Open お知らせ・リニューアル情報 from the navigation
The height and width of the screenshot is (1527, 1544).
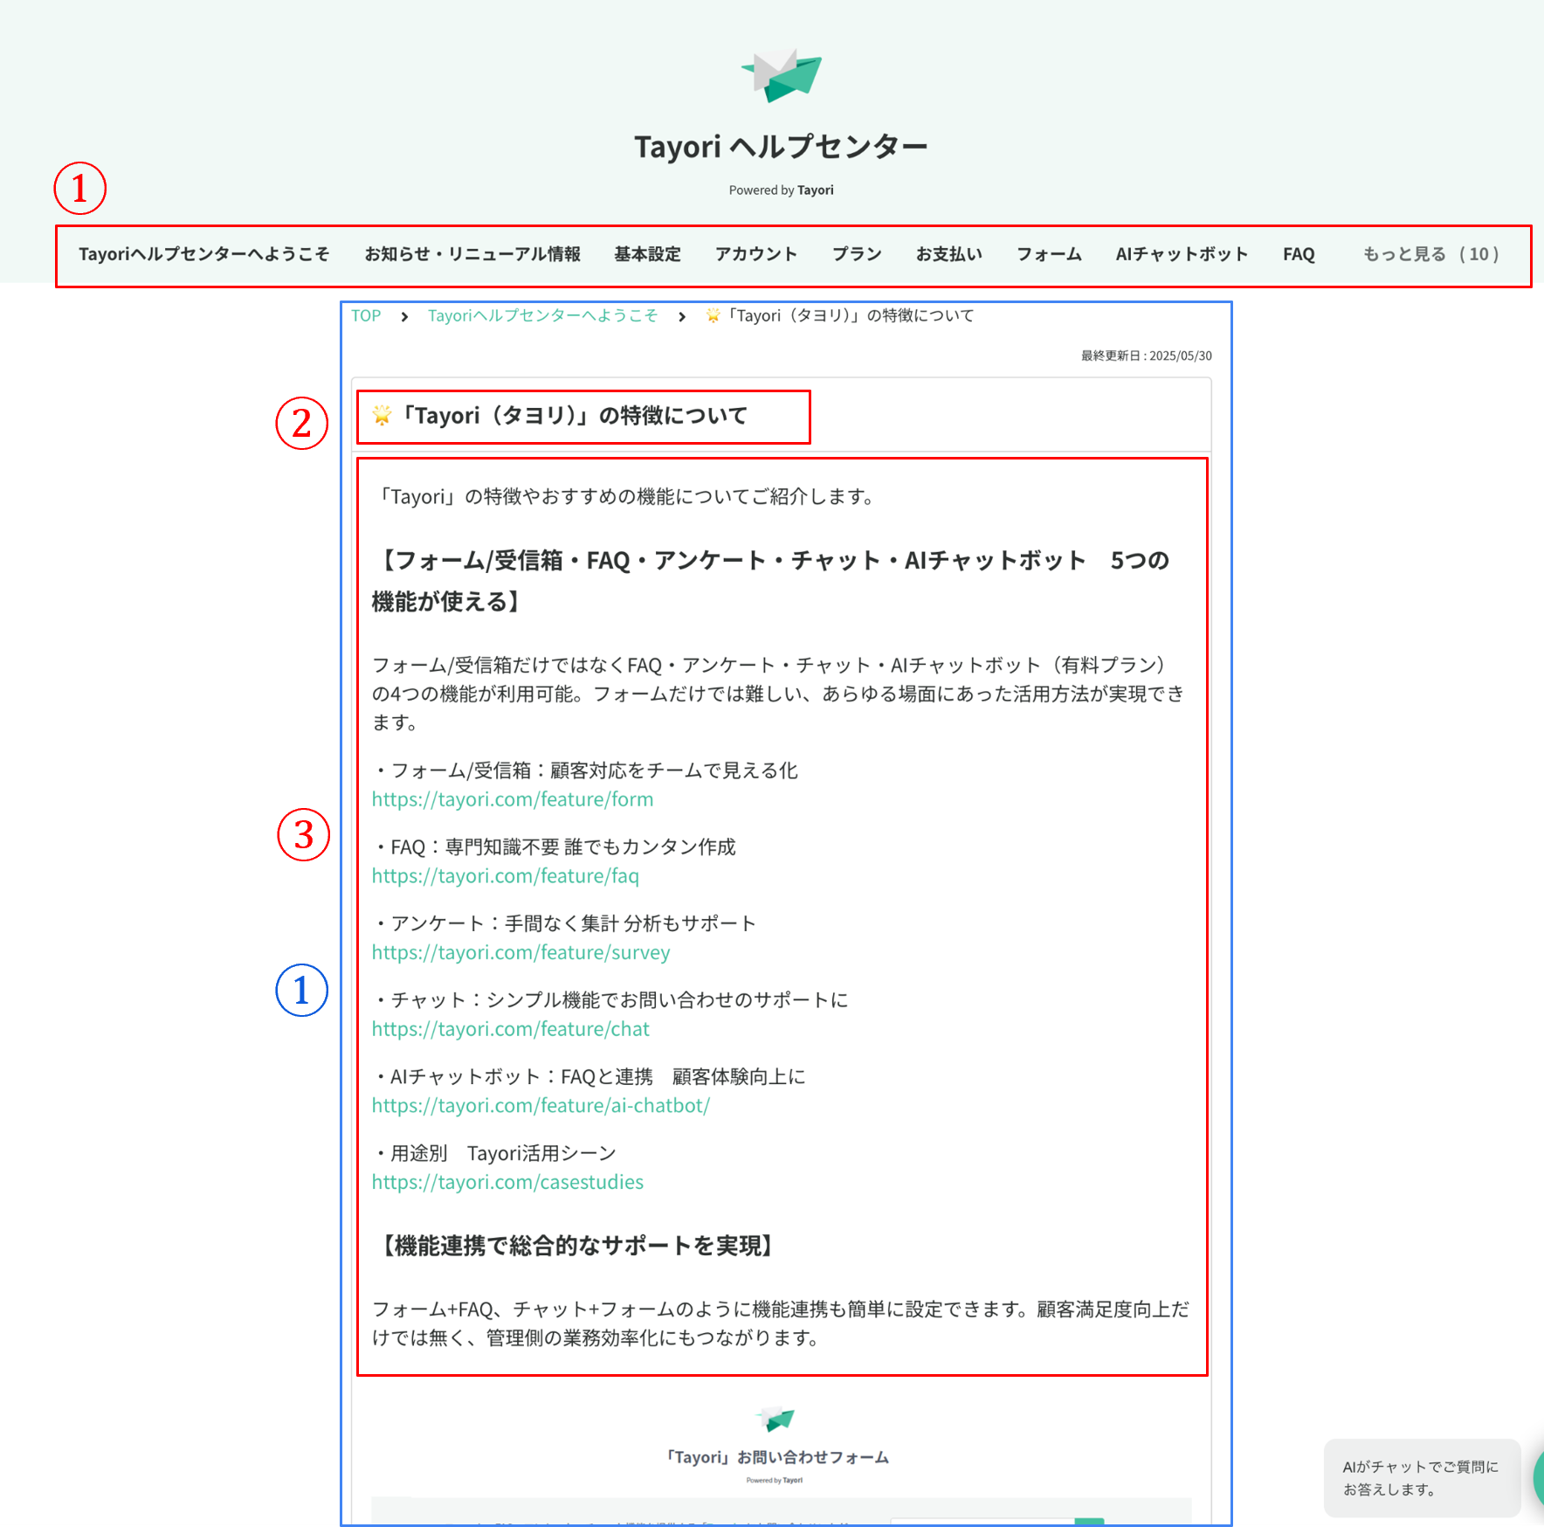tap(474, 254)
